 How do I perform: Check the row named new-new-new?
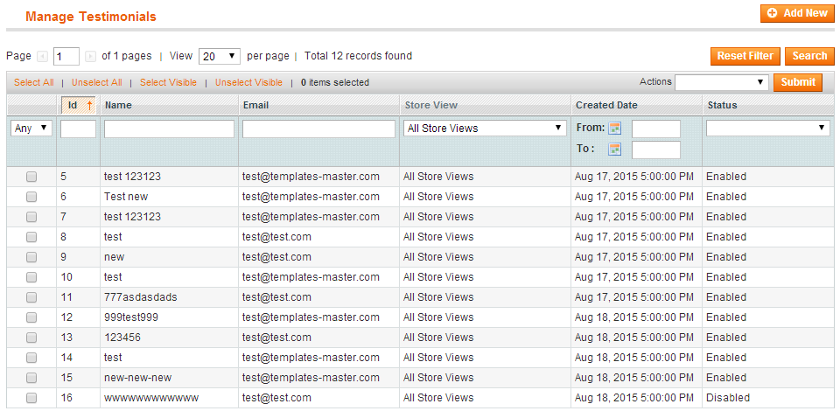31,378
